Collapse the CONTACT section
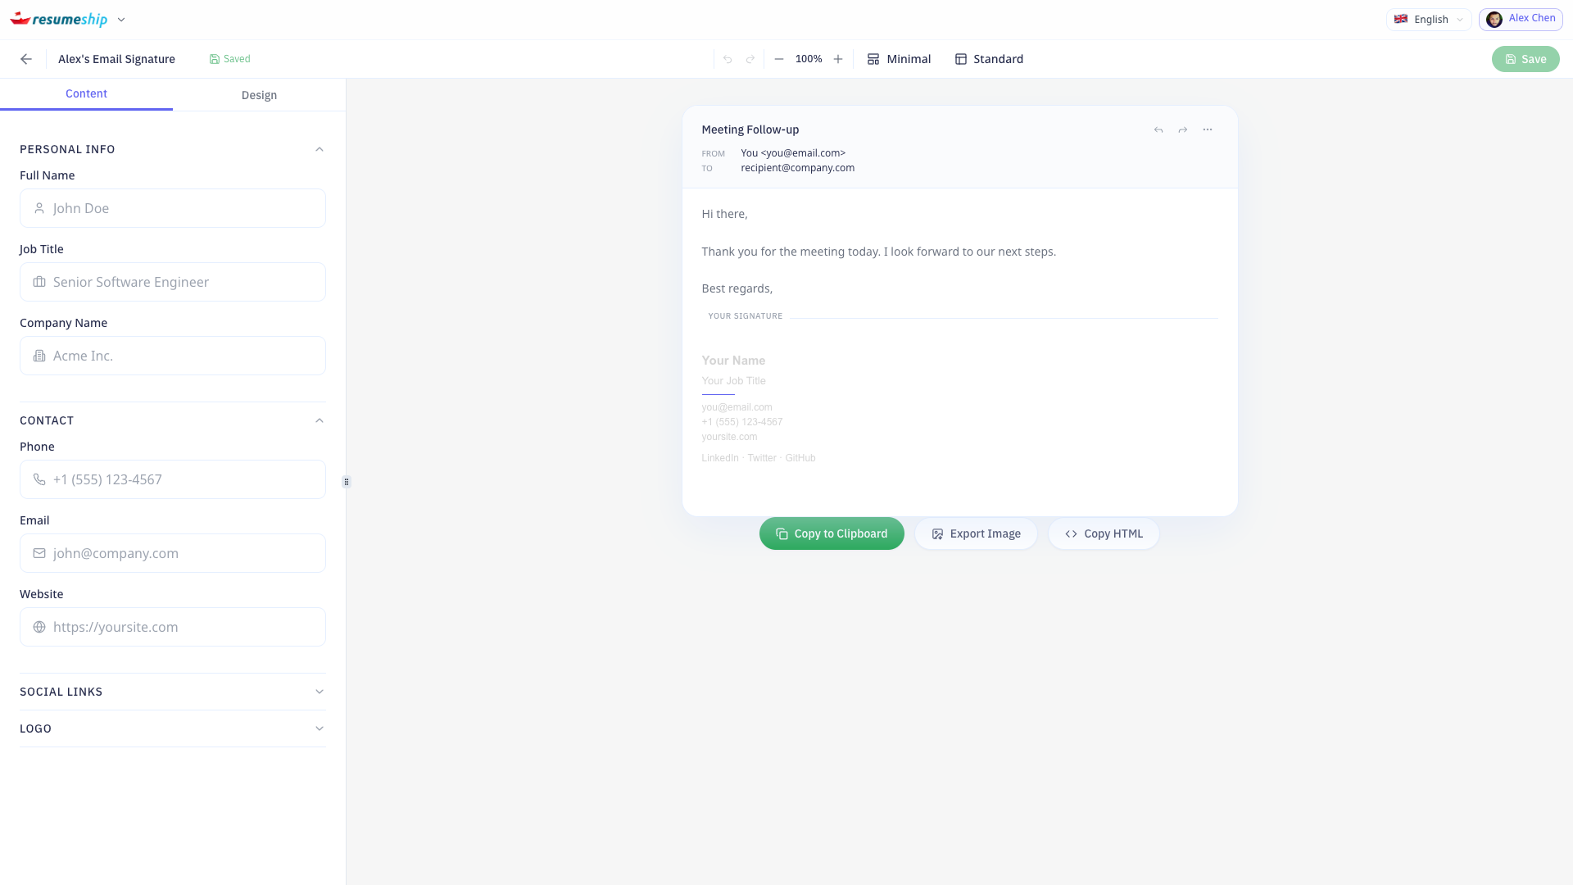This screenshot has width=1573, height=885. (320, 420)
